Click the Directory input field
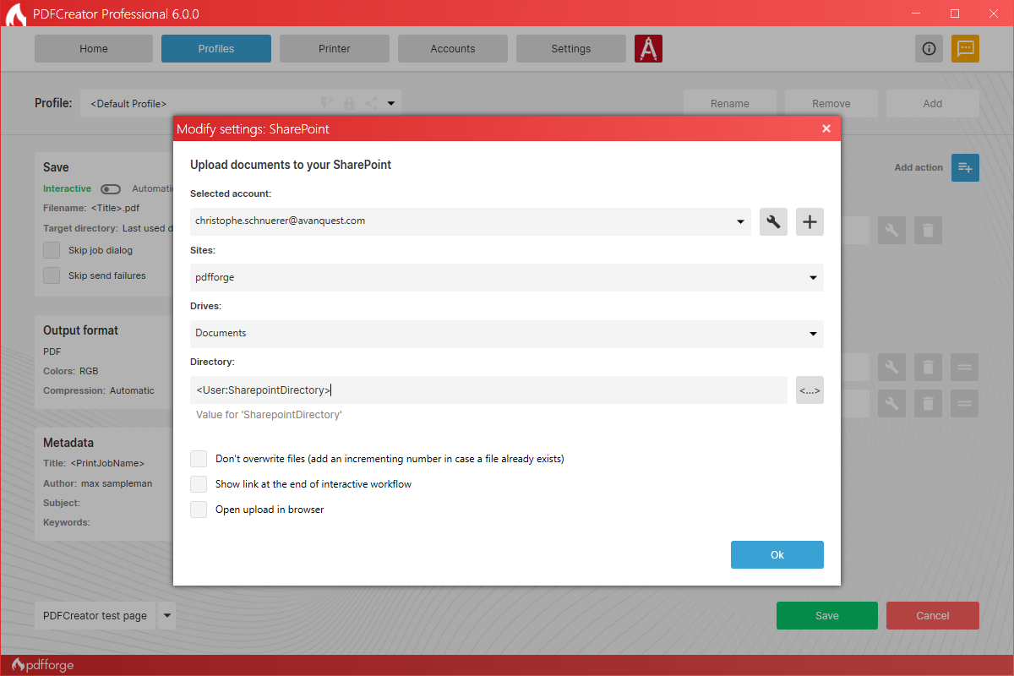 coord(488,390)
